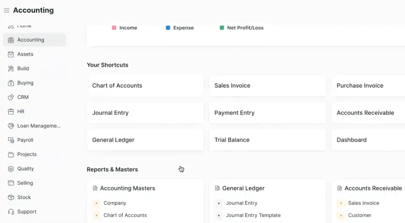Screen dimensions: 405x223
Task: Toggle the Expense legend series
Action: point(180,28)
